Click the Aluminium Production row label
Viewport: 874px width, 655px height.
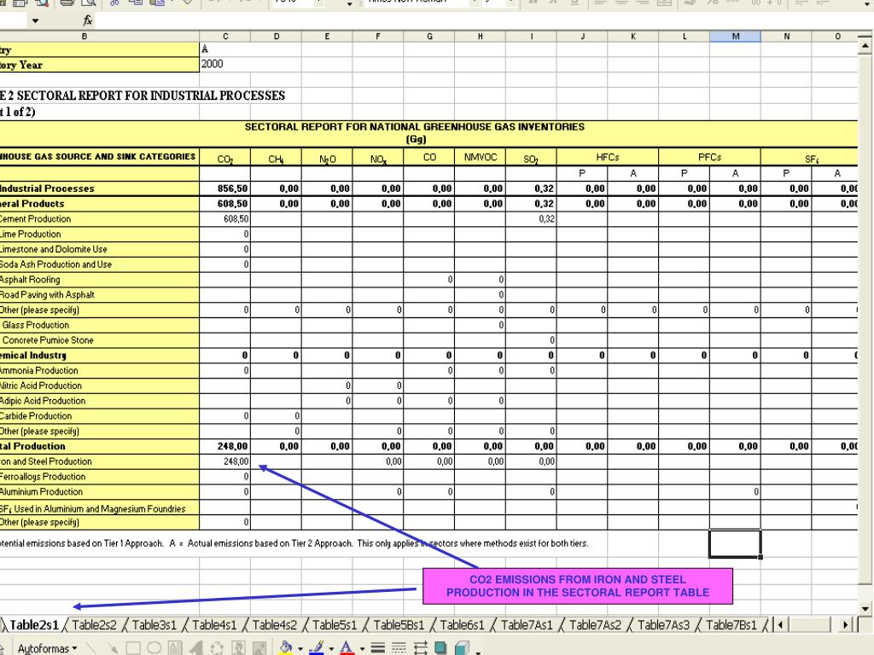(x=41, y=492)
